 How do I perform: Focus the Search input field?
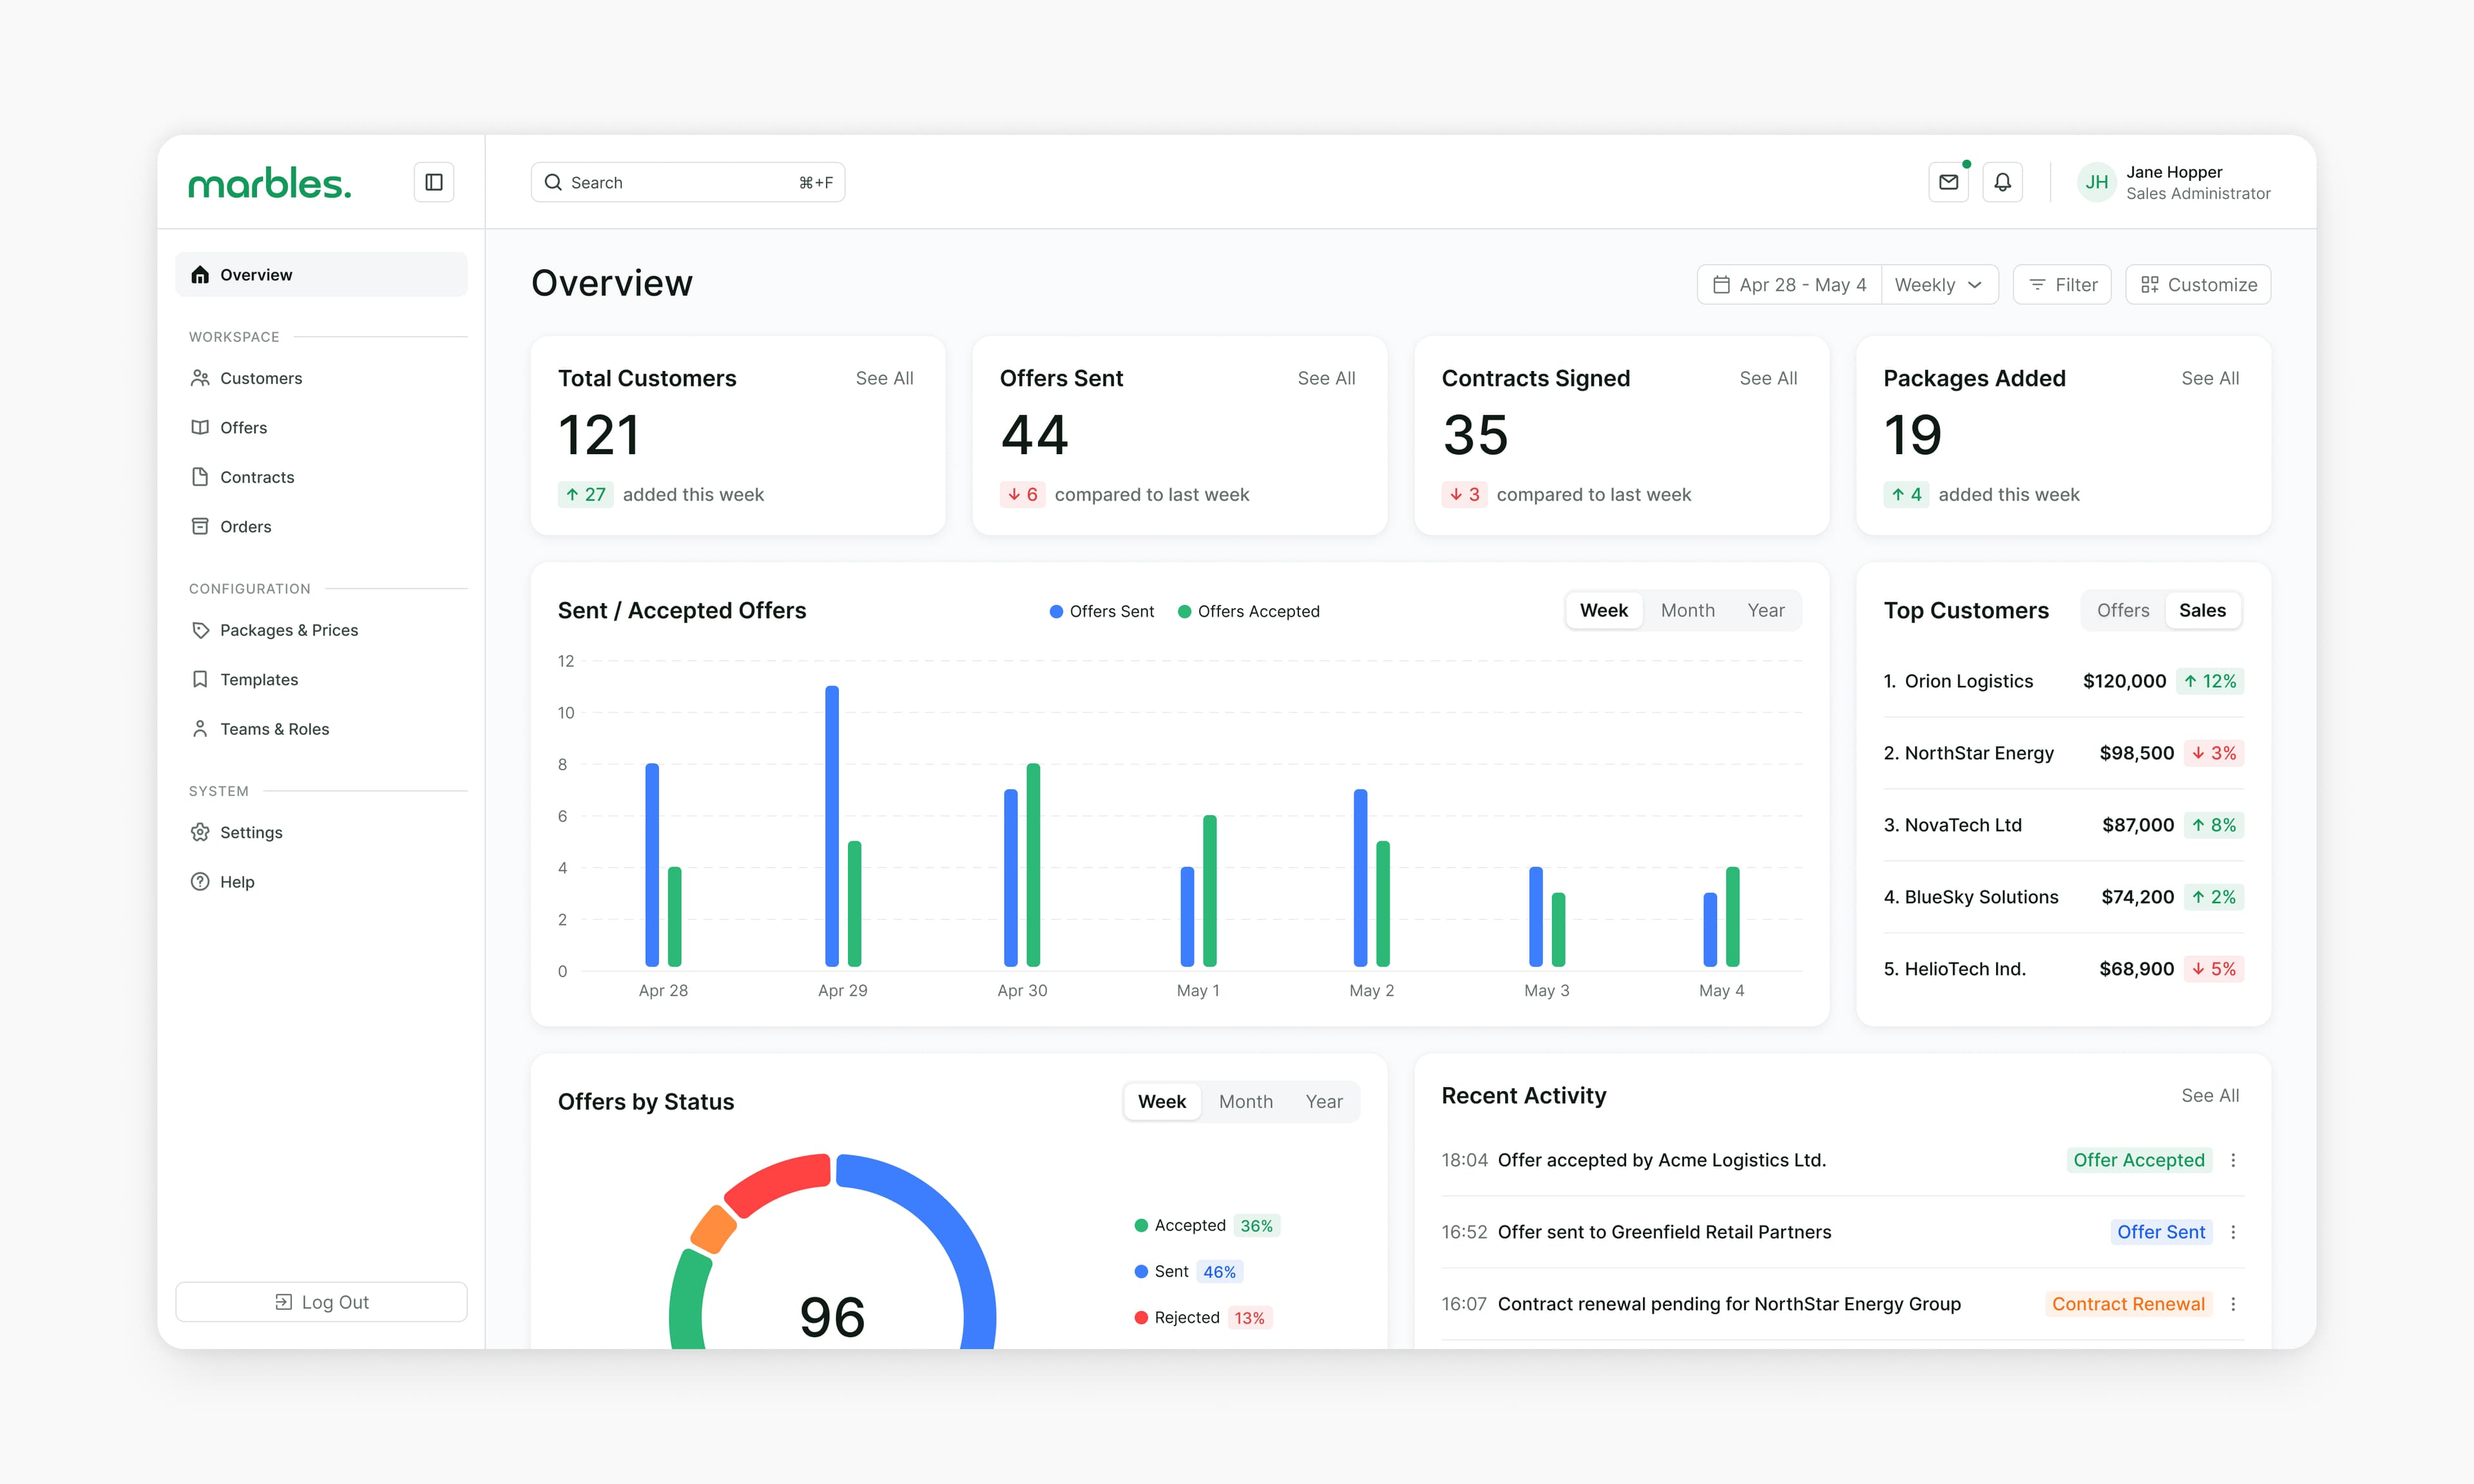tap(688, 182)
